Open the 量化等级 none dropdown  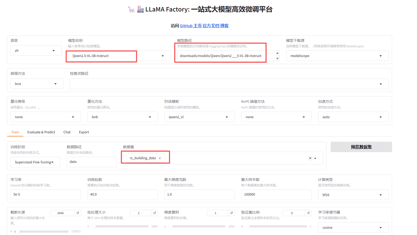46,117
